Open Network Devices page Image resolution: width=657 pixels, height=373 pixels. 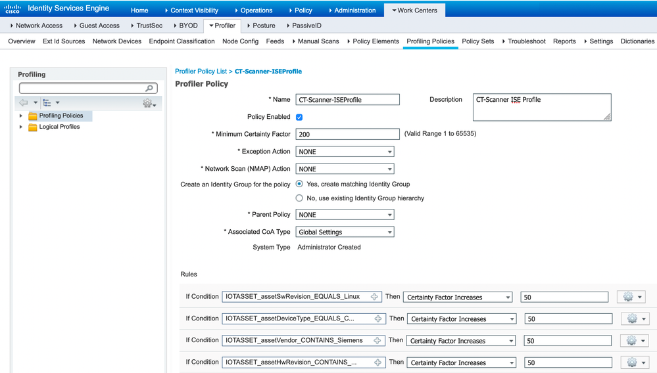click(117, 41)
